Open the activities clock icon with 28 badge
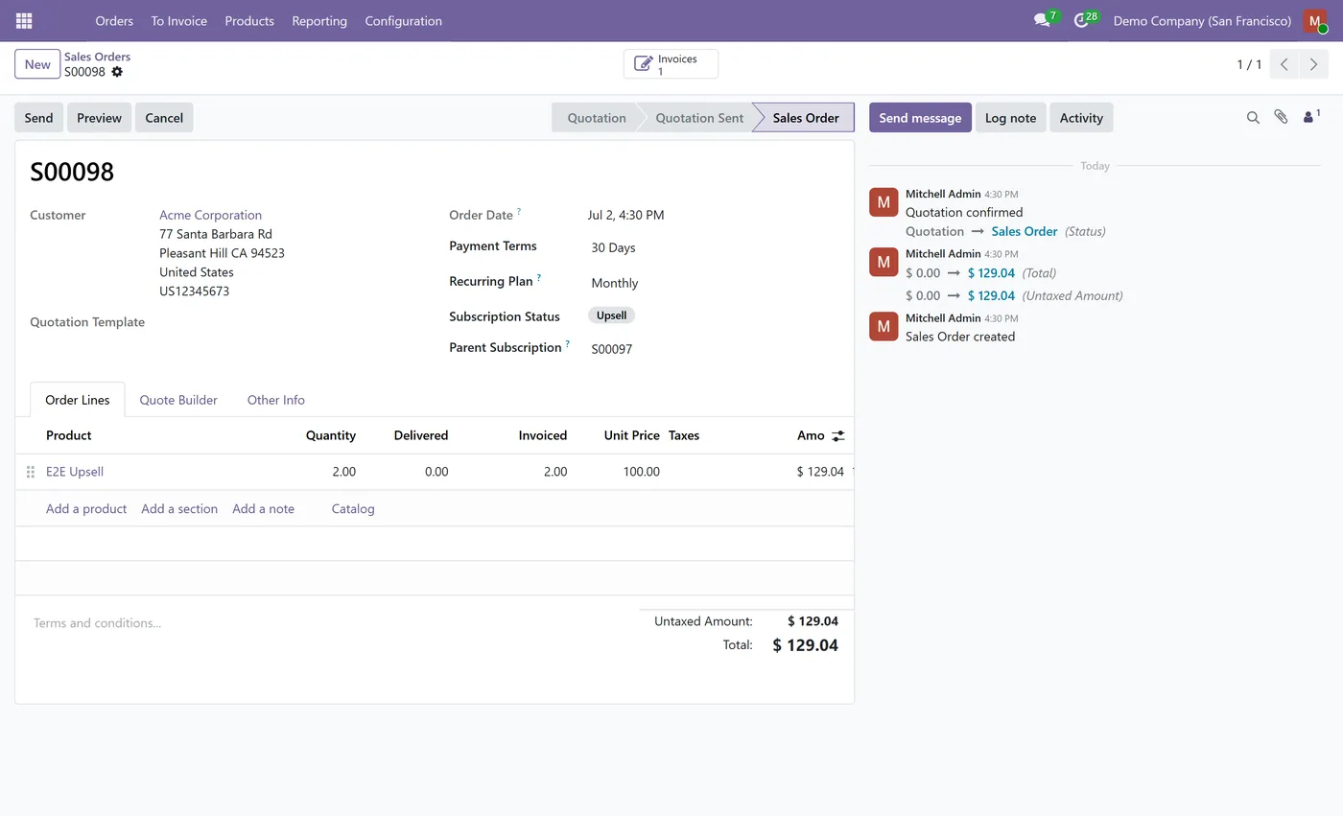 [x=1083, y=20]
